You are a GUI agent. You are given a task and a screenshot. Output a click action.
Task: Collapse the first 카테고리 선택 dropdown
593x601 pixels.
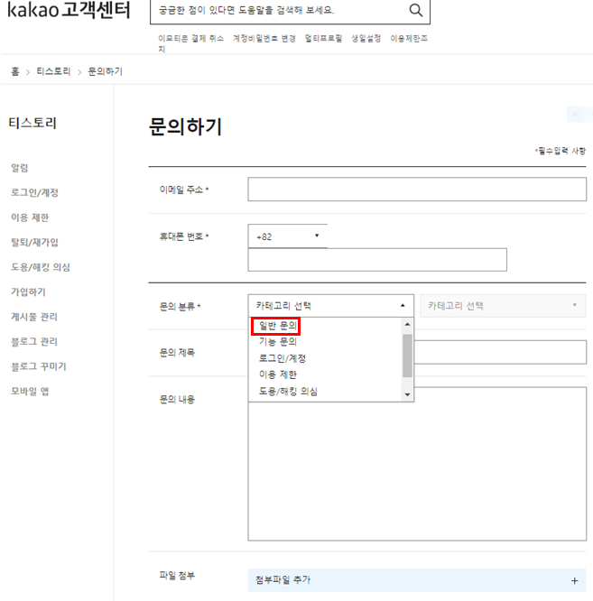(331, 306)
